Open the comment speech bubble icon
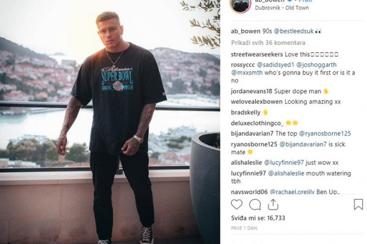Viewport: 367px width, 244px height. (255, 205)
